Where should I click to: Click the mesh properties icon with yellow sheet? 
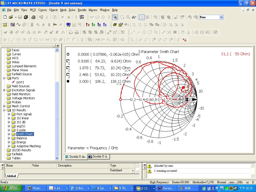click(x=120, y=25)
